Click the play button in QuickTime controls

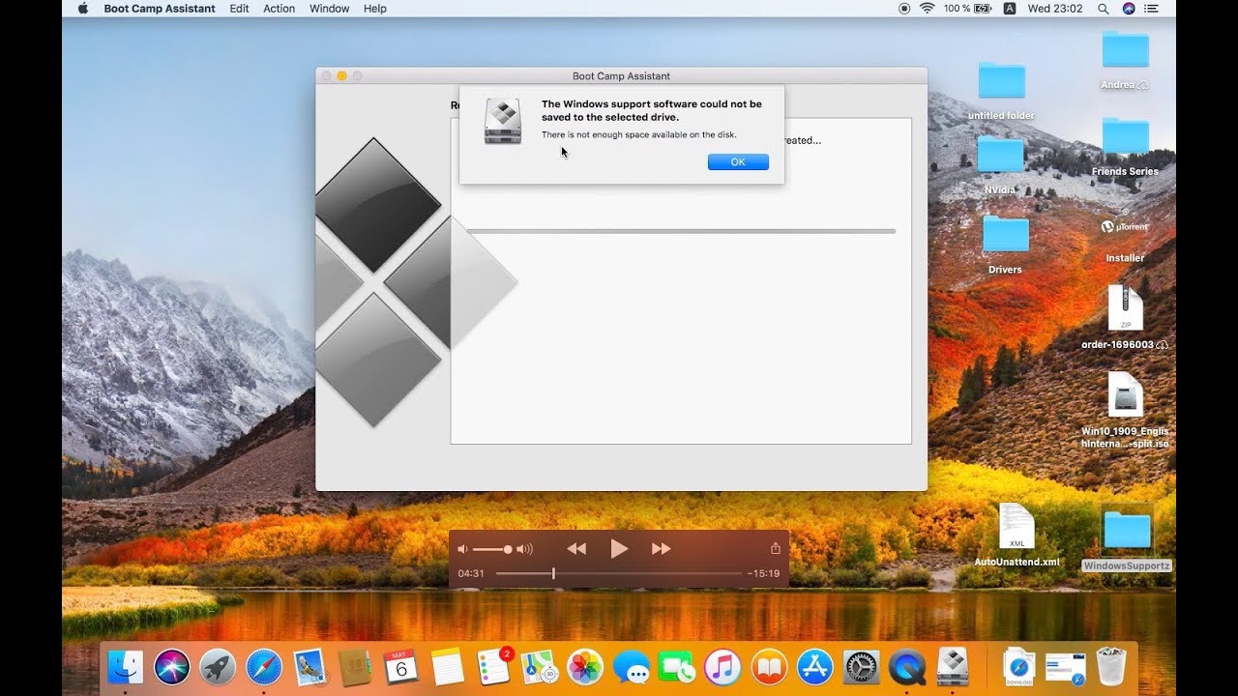coord(619,549)
